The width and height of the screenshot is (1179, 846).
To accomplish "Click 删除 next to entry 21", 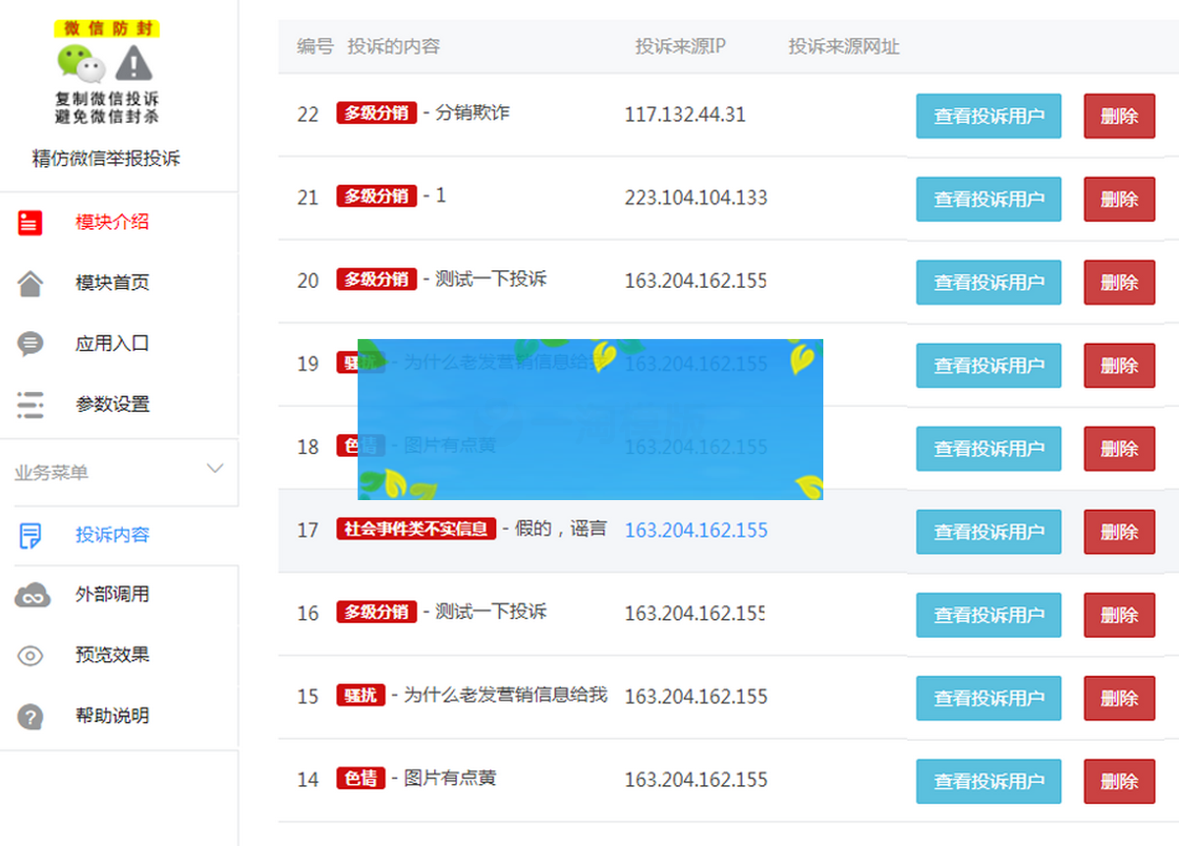I will [x=1119, y=198].
